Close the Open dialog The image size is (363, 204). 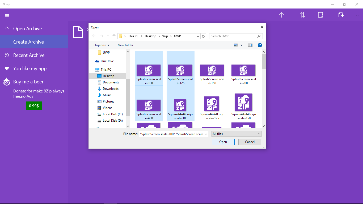[262, 27]
